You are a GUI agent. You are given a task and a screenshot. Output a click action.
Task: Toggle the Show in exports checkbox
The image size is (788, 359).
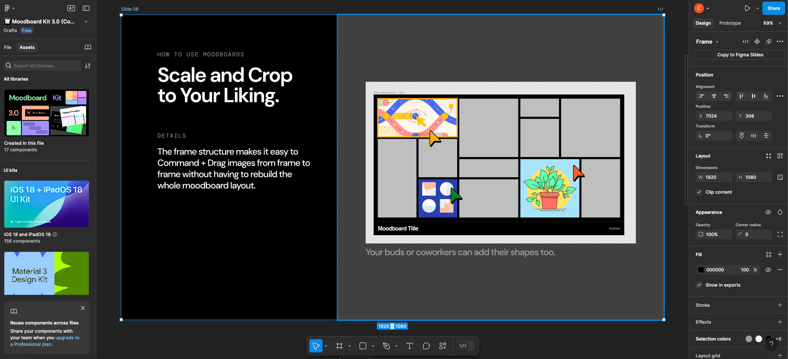point(699,285)
